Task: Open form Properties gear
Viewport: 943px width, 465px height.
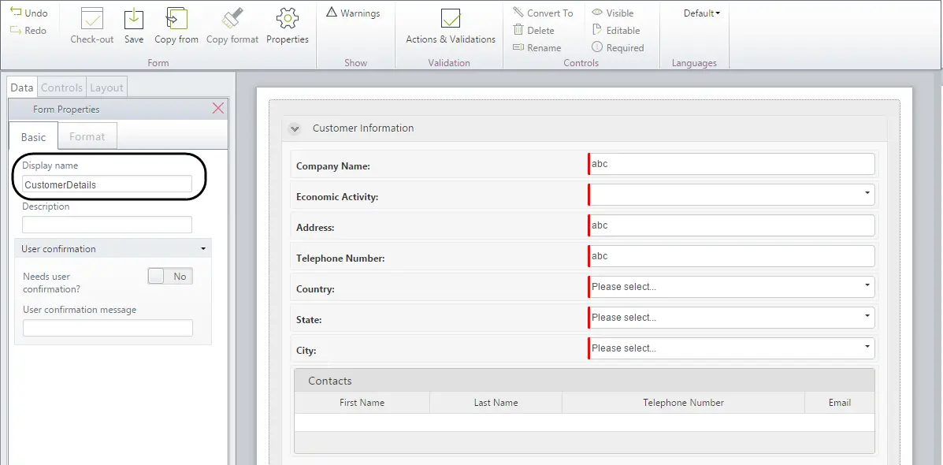Action: coord(288,19)
